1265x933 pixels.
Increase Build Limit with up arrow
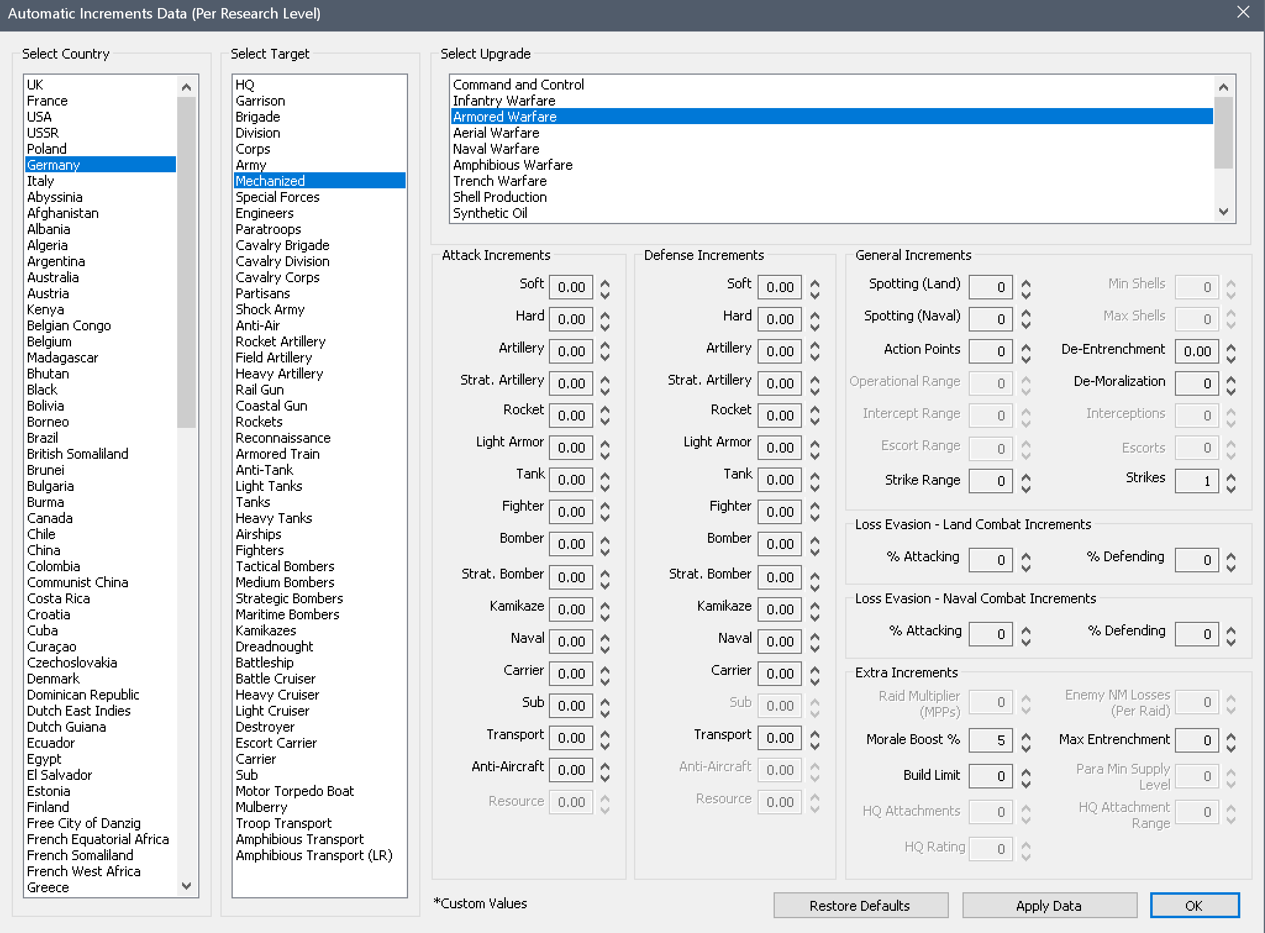point(1026,771)
